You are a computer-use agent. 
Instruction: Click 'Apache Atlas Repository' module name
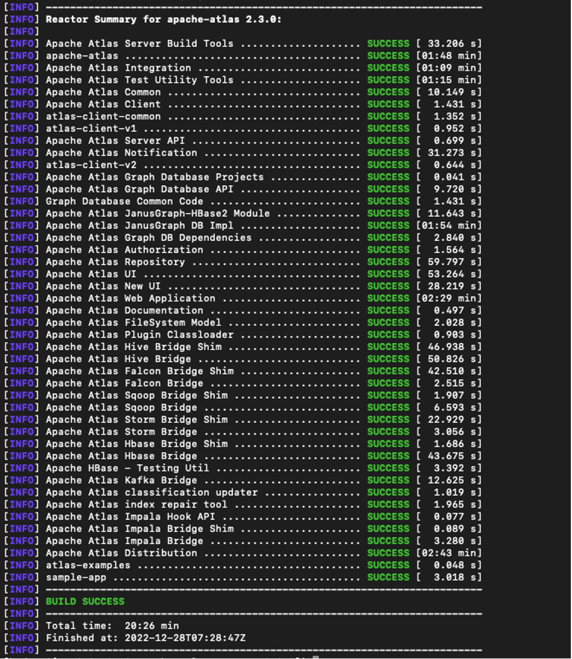(x=115, y=262)
